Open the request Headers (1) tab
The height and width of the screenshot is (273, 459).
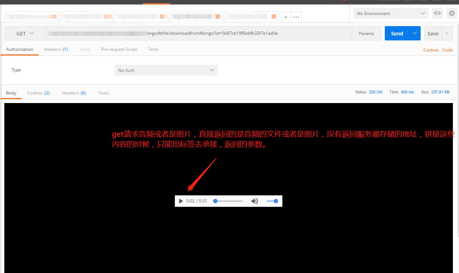point(56,49)
